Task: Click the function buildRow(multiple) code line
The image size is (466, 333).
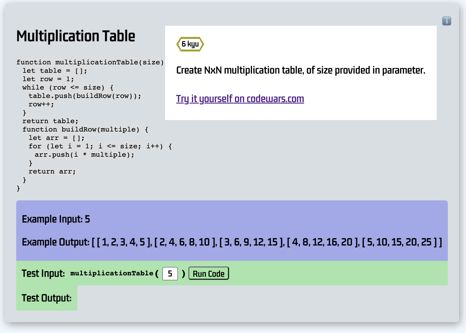Action: click(x=85, y=130)
